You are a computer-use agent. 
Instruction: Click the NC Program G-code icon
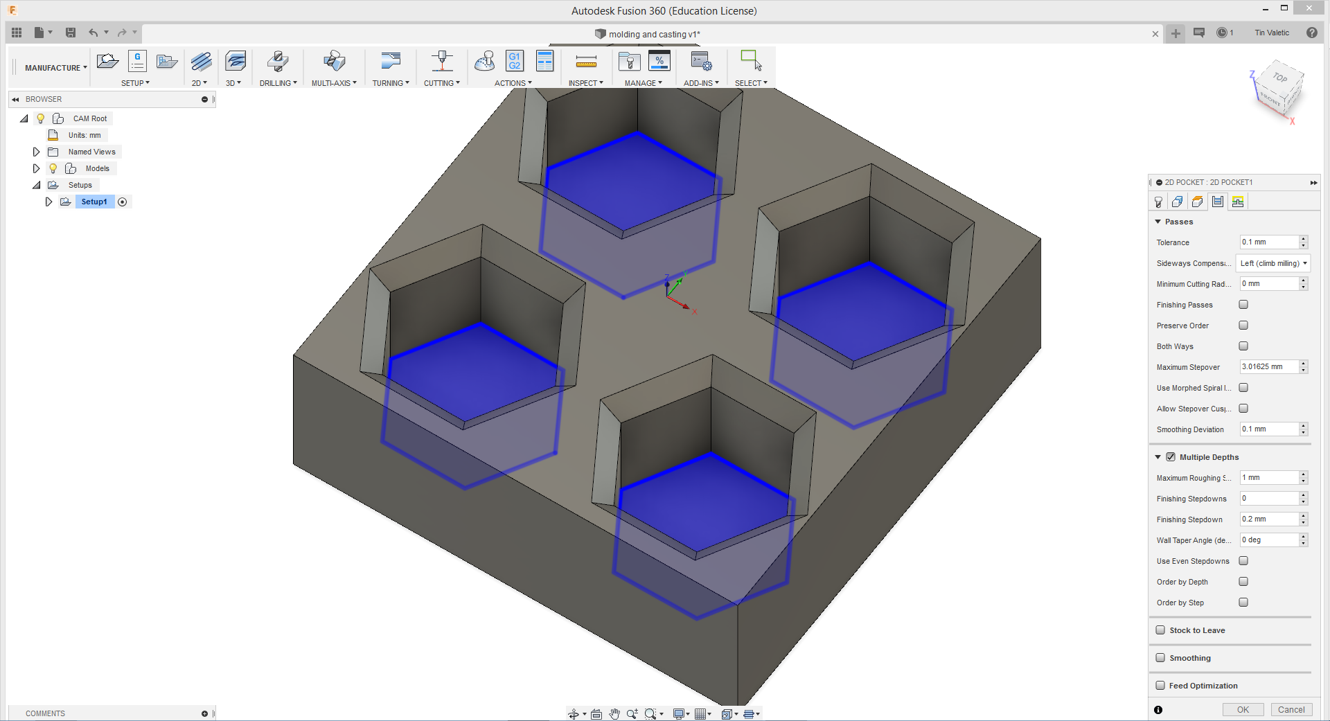pyautogui.click(x=137, y=61)
